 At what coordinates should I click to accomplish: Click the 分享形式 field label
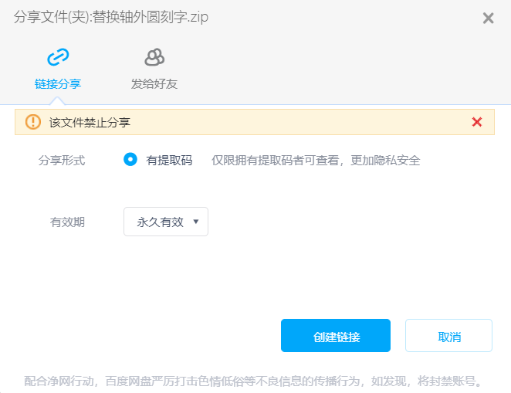[x=62, y=160]
